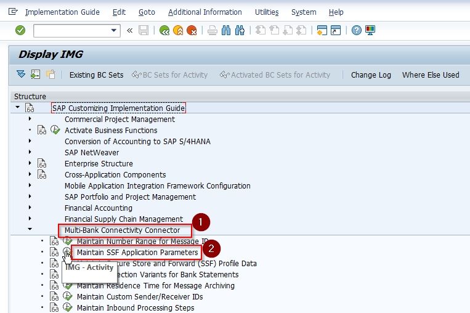Open documentation icon for Maintain Inbound Processing Steps
470x313 pixels.
54,307
